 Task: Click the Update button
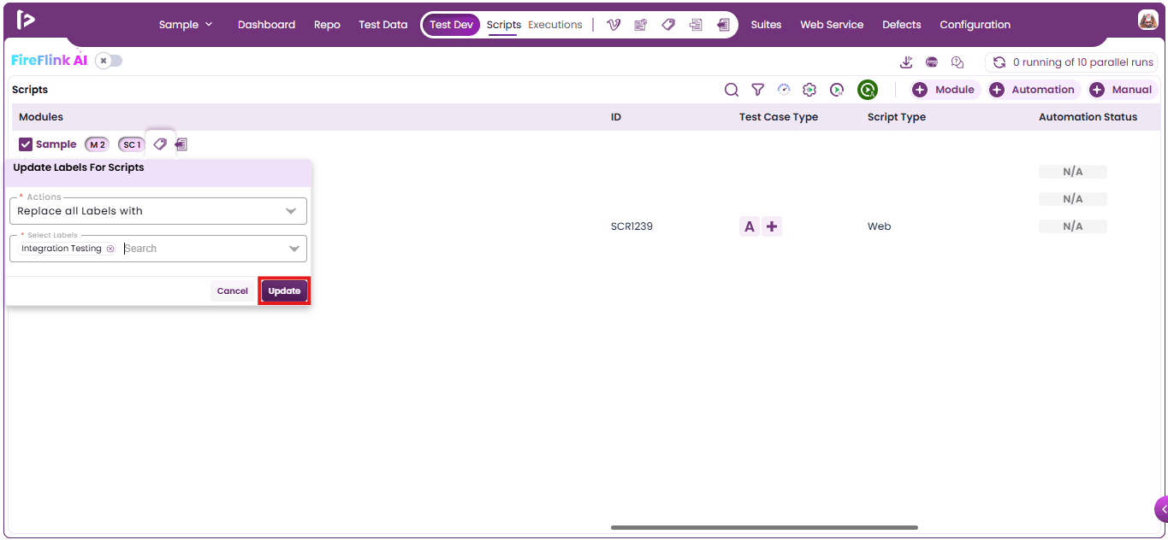coord(284,291)
